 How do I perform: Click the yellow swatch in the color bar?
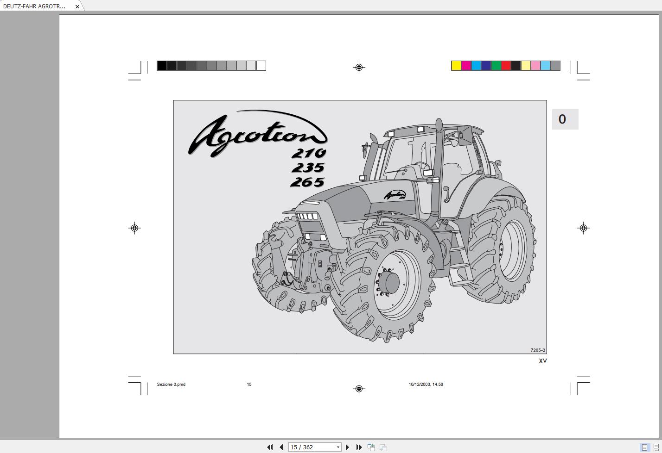(456, 66)
